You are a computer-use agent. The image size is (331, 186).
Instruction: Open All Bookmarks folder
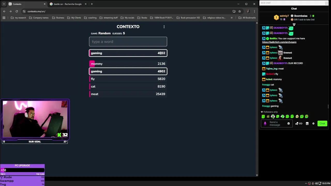pos(247,18)
